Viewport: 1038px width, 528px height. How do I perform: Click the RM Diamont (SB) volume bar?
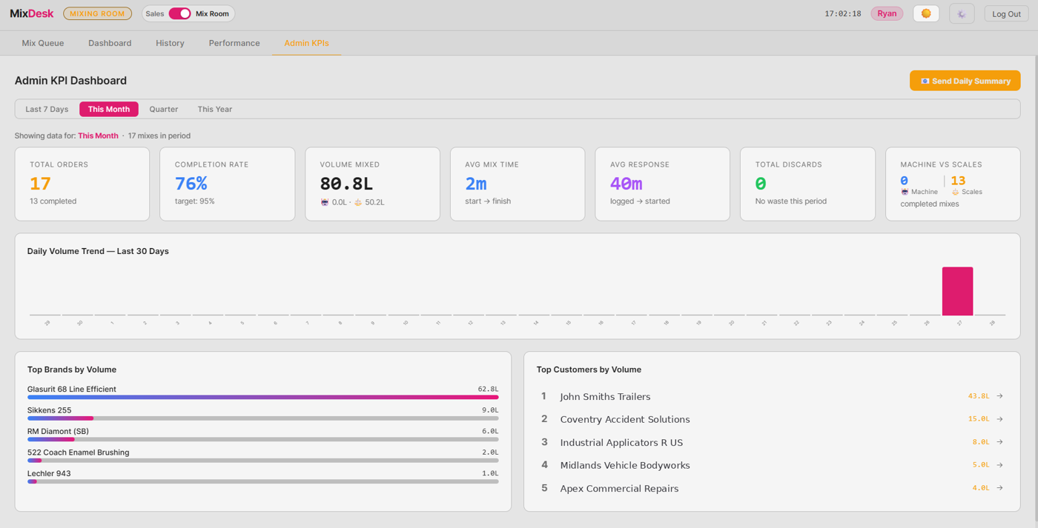tap(262, 439)
